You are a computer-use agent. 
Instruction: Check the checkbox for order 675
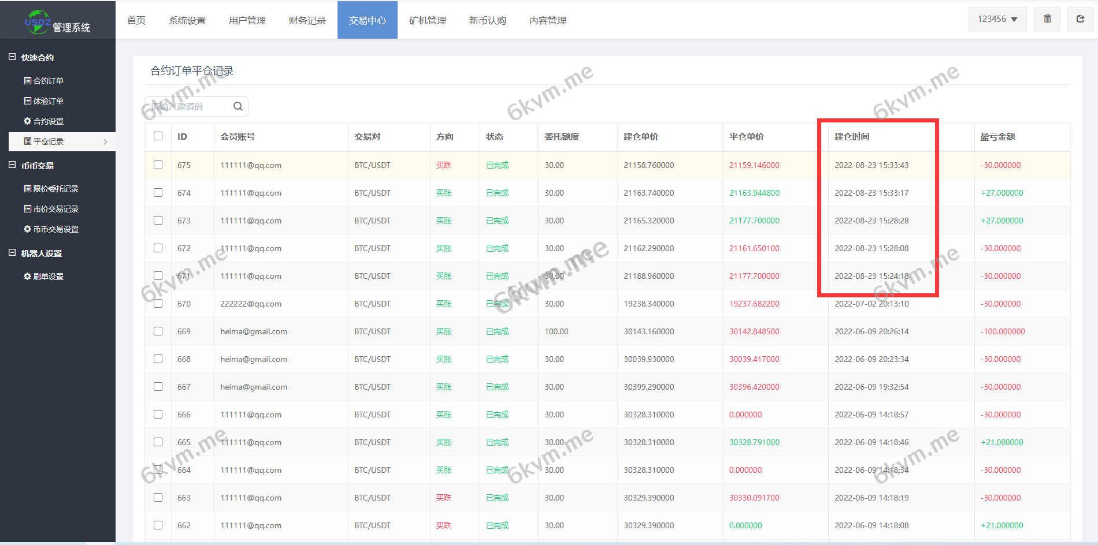click(158, 165)
